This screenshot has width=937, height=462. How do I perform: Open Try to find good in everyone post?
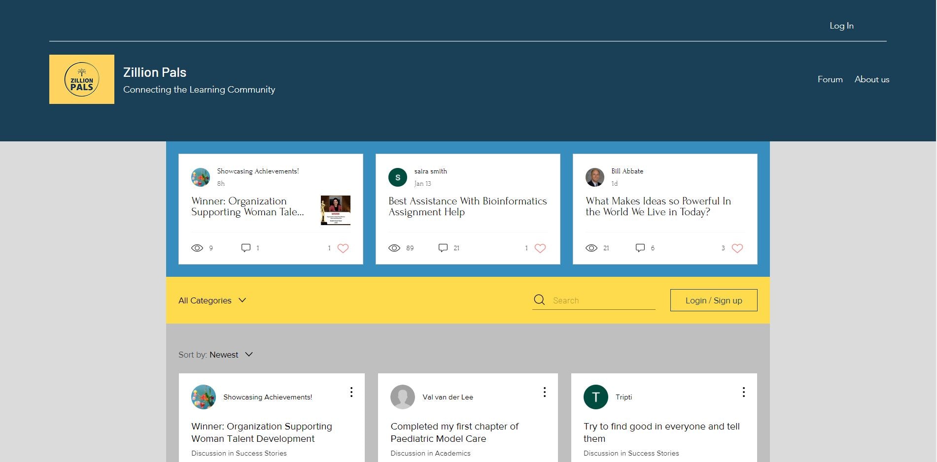661,432
